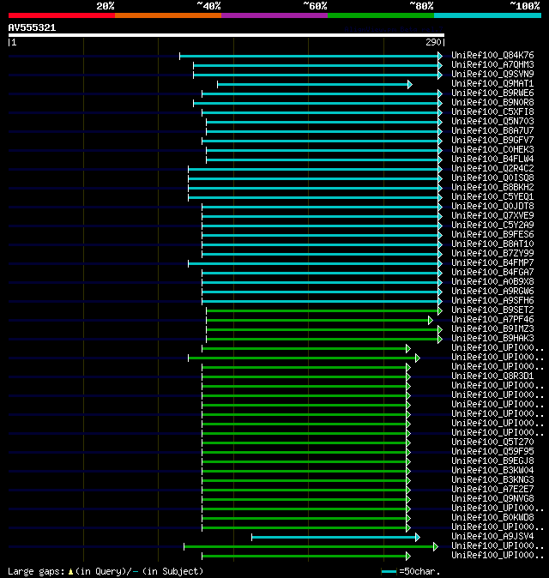Select the UniRef100_B9RWE6 hit label
Image resolution: width=549 pixels, height=578 pixels.
pos(492,93)
